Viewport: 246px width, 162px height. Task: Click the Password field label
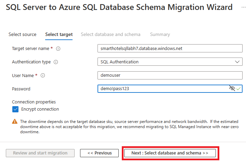[x=21, y=89]
